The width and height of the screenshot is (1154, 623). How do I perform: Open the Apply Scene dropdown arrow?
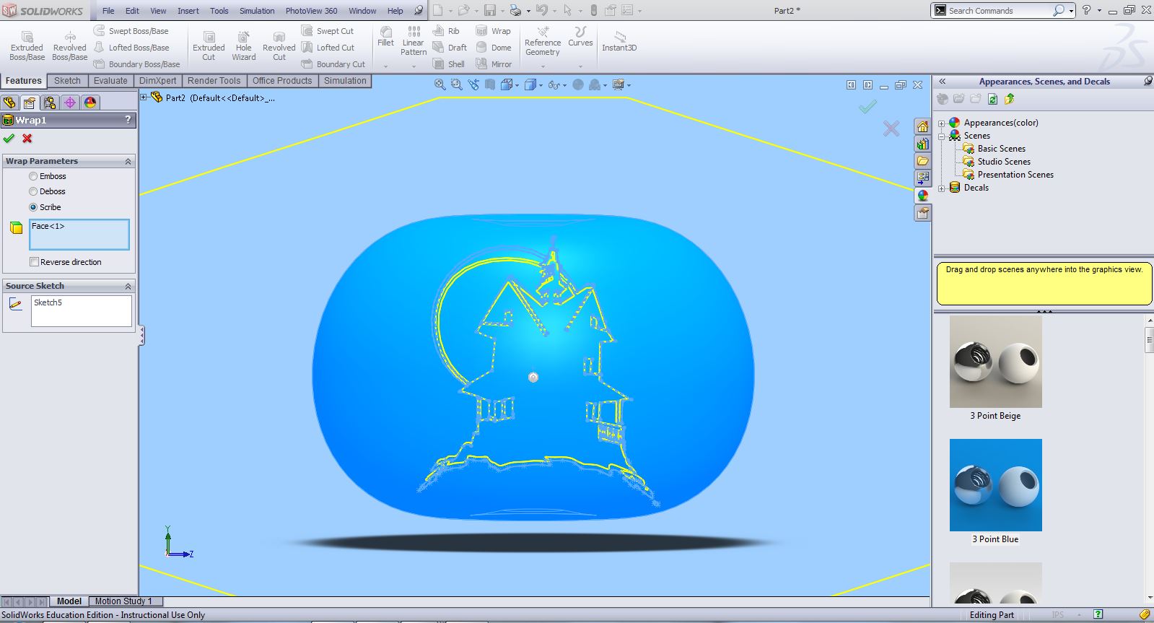point(605,85)
